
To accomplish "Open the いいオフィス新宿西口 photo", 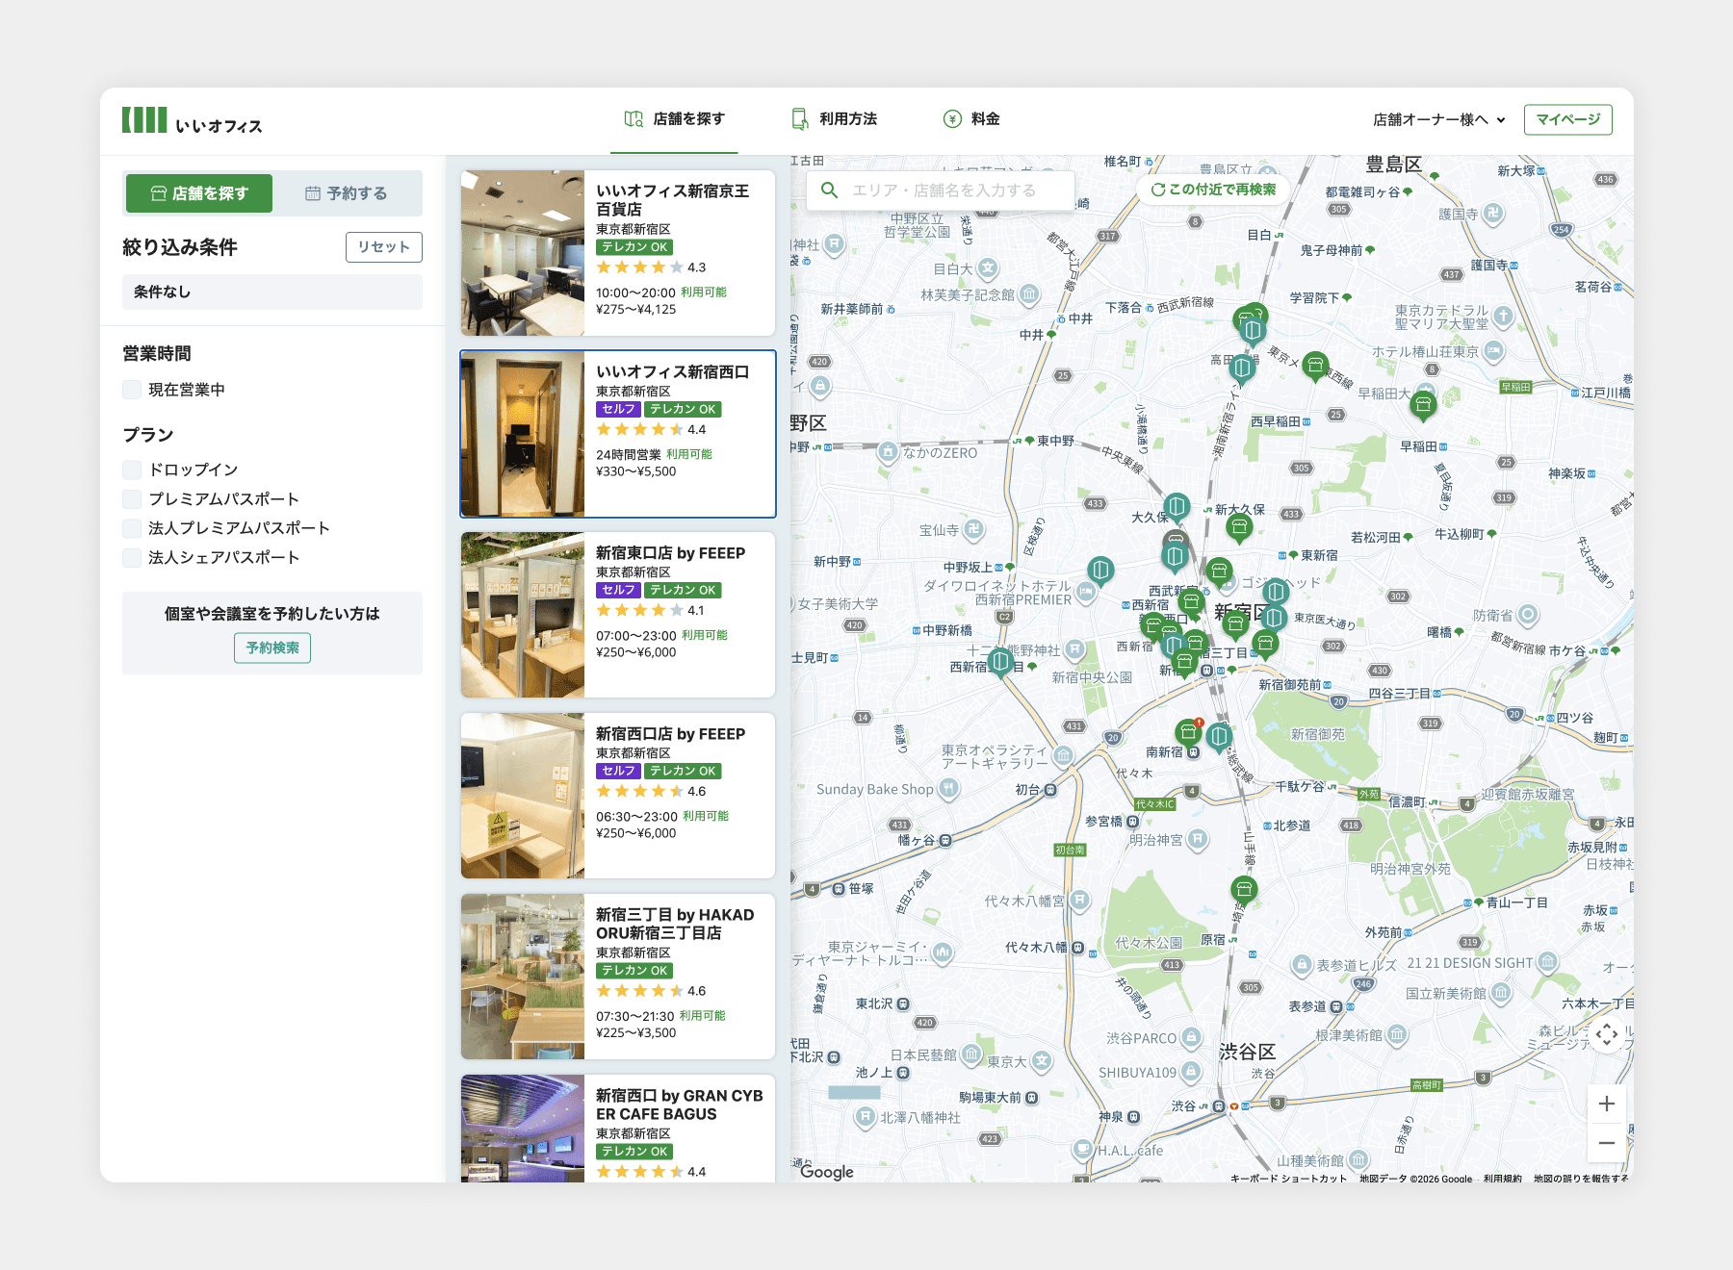I will [x=523, y=434].
